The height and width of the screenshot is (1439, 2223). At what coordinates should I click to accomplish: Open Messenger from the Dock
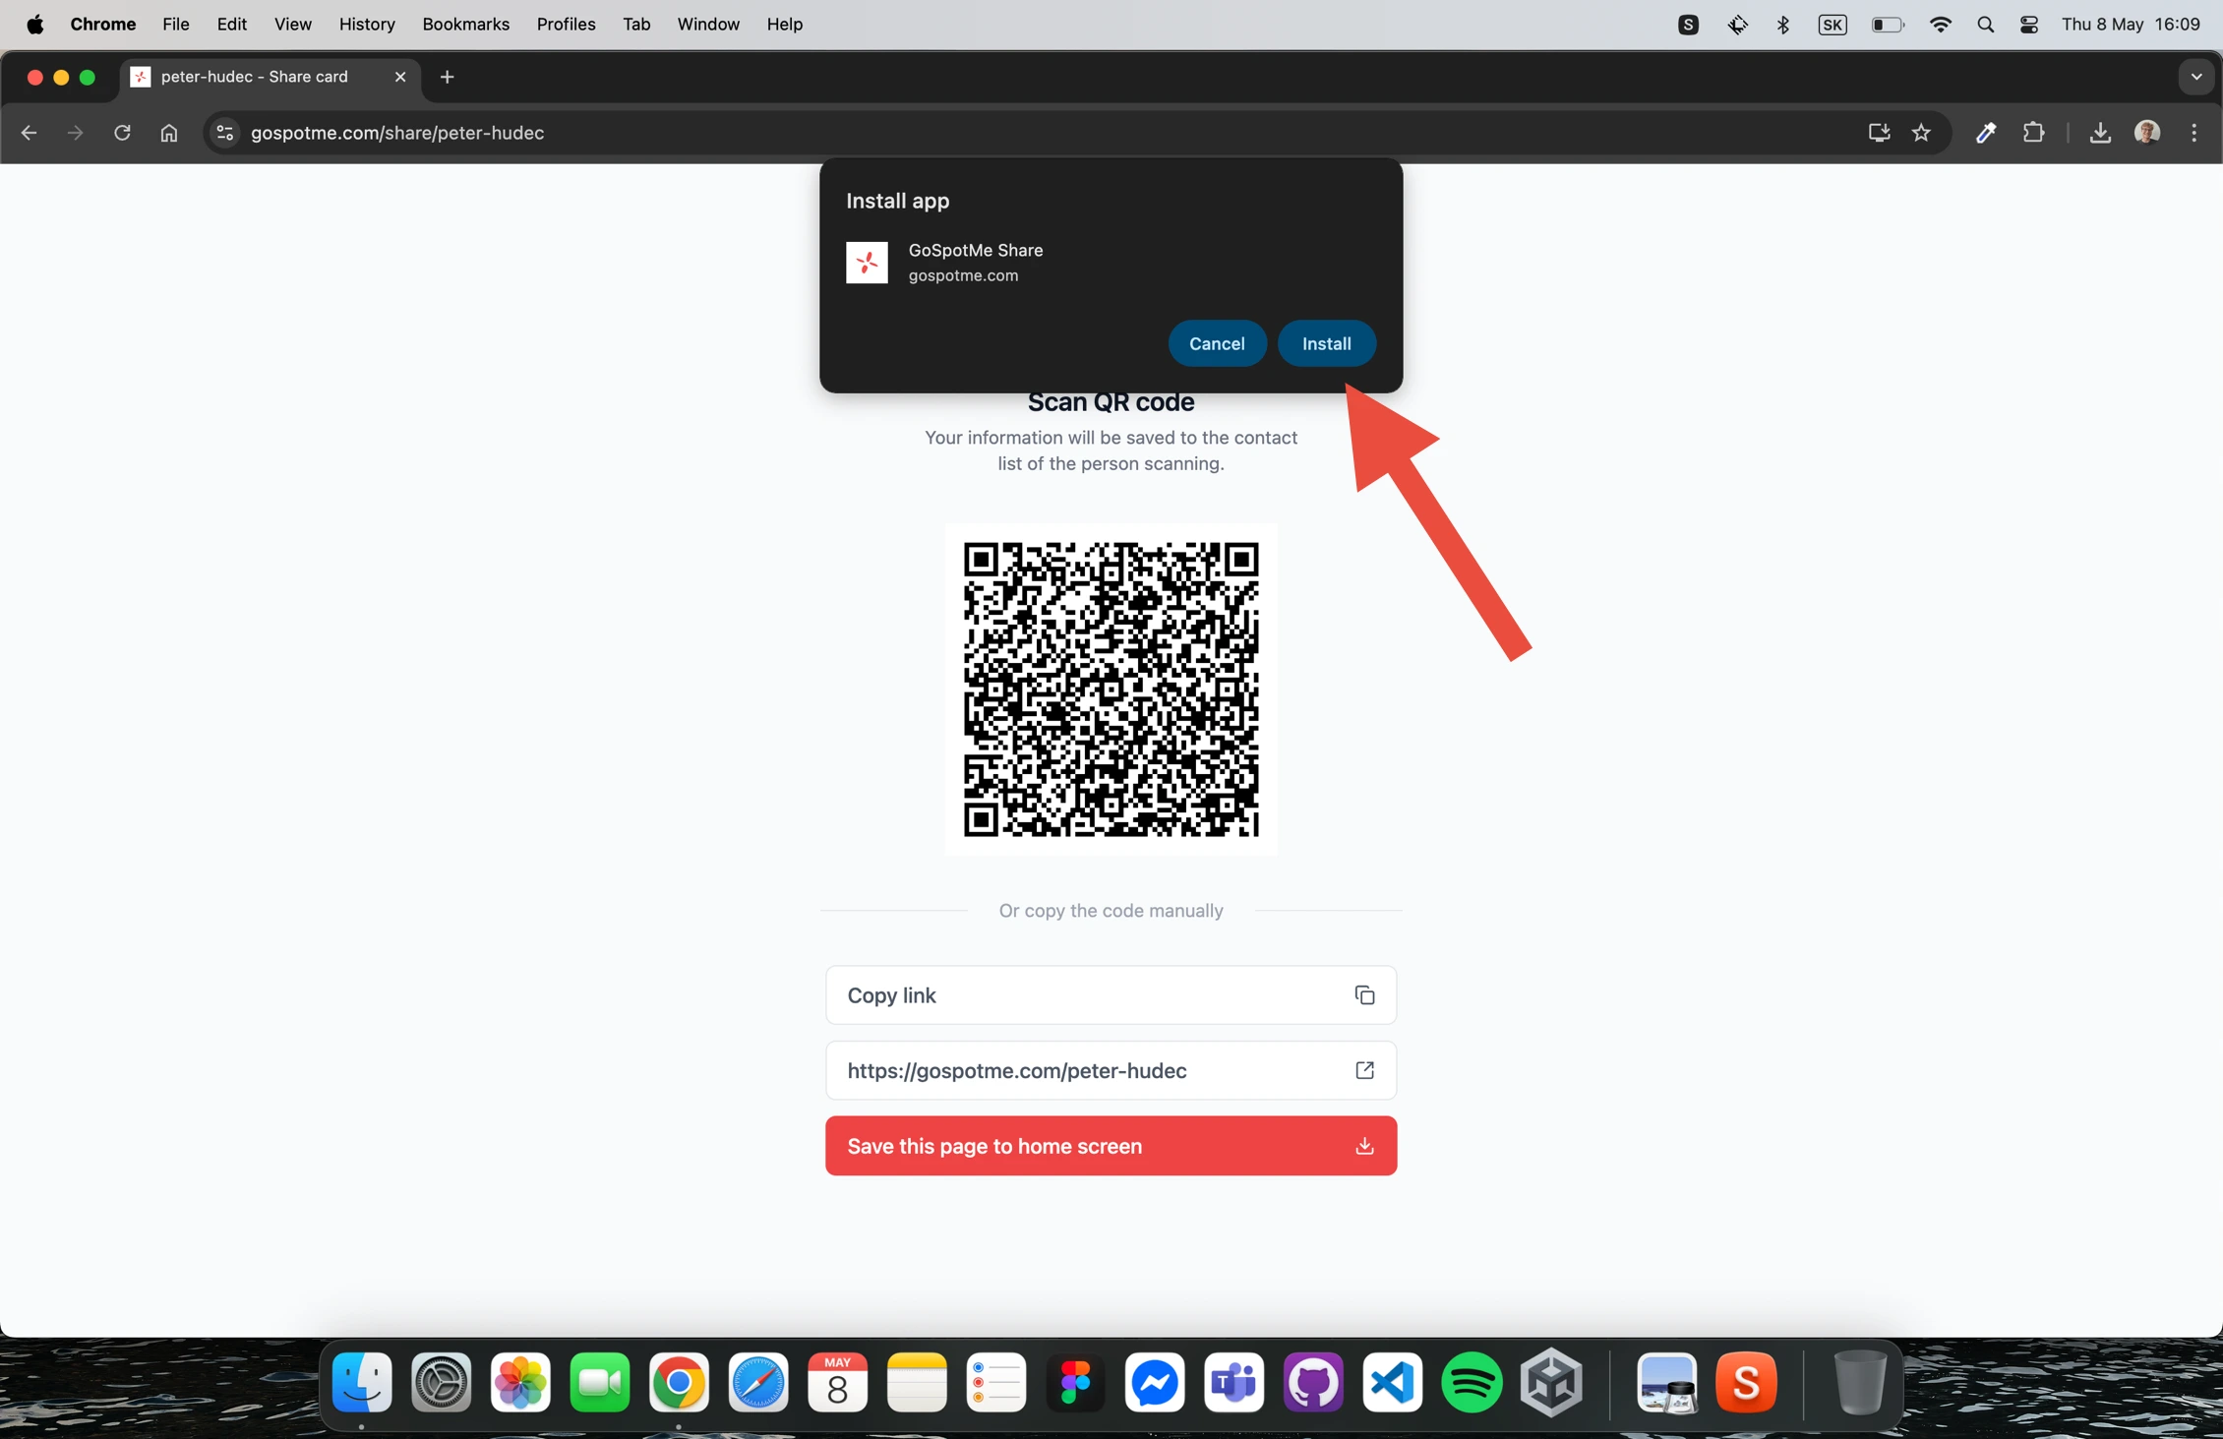(x=1155, y=1382)
